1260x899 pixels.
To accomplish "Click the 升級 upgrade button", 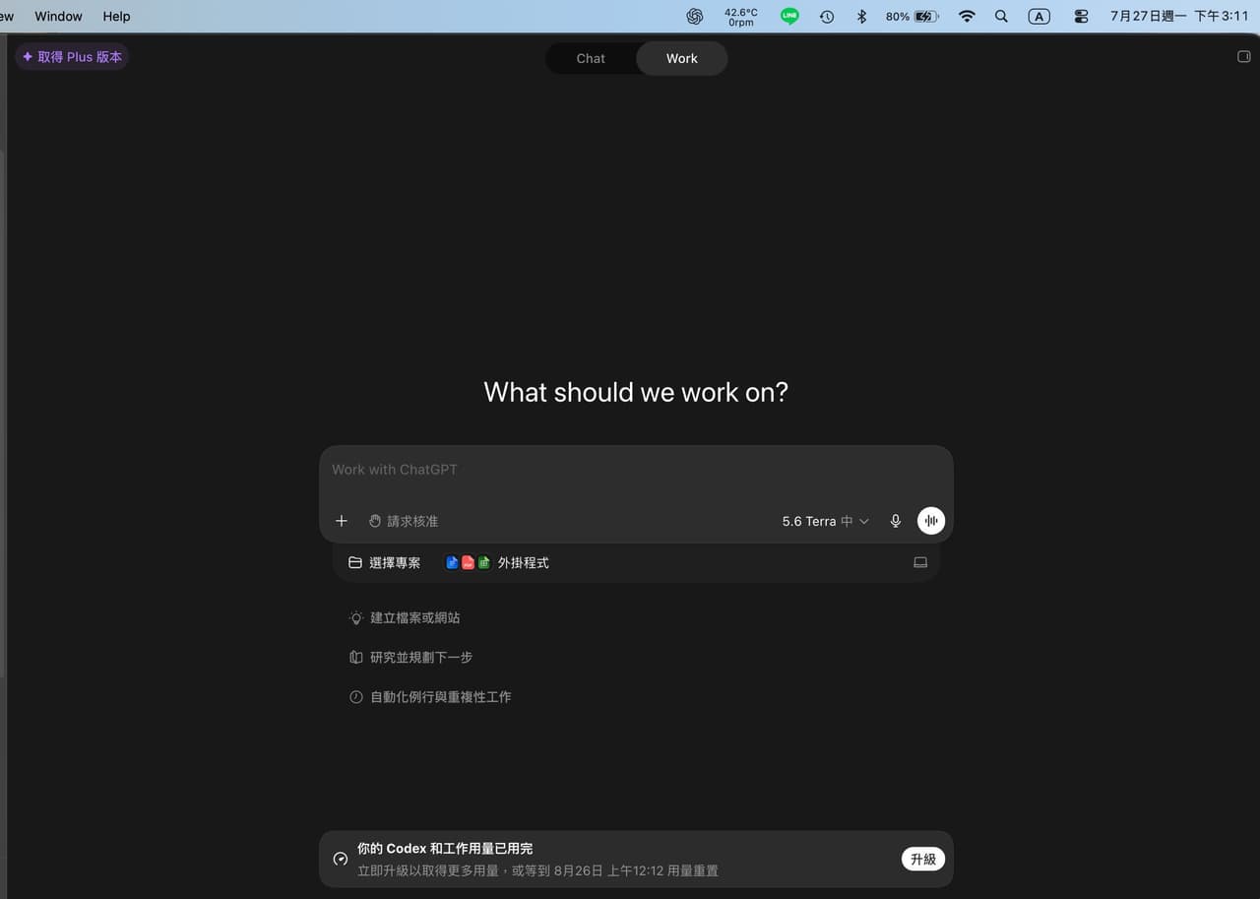I will point(923,860).
